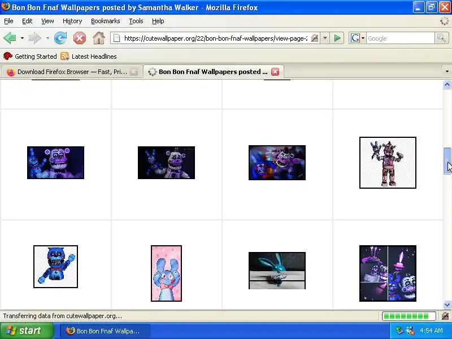Go to Home with the house icon

[98, 38]
